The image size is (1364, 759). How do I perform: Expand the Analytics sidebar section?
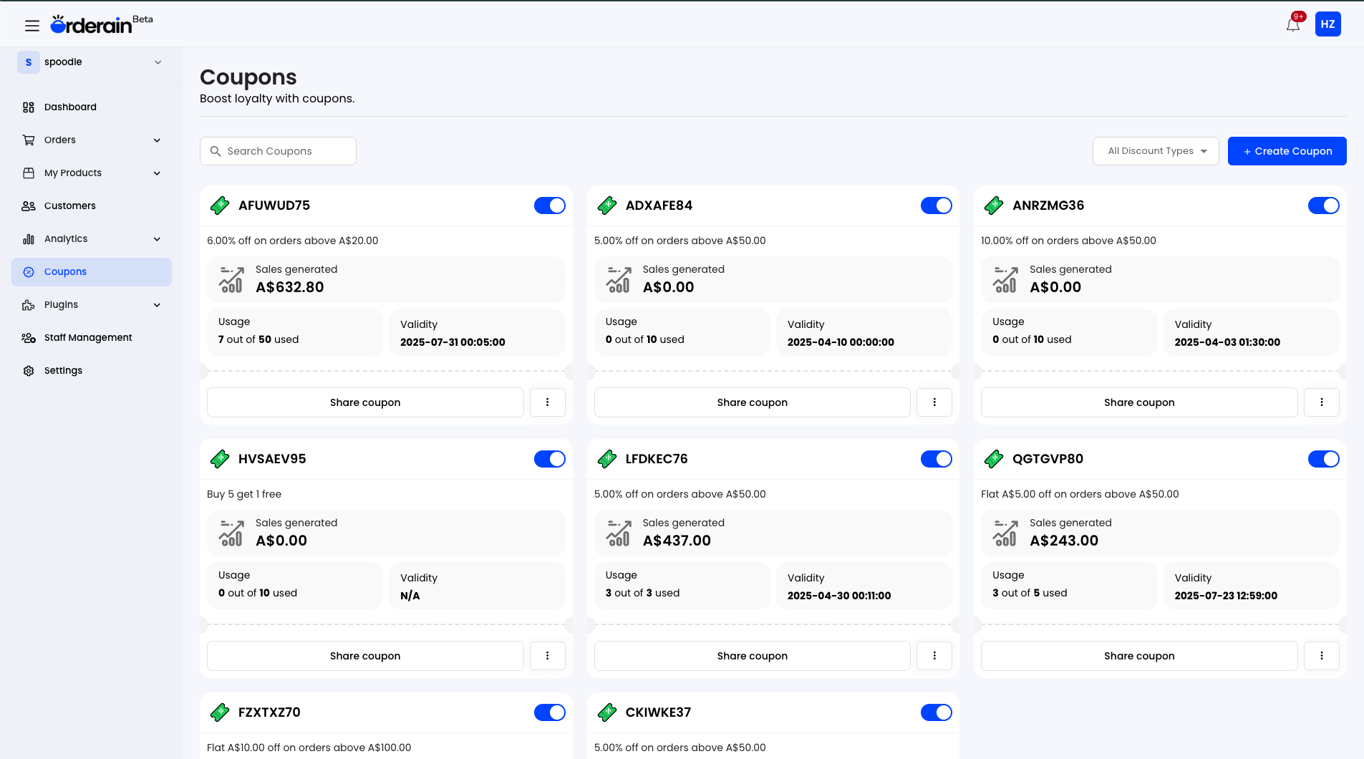66,238
